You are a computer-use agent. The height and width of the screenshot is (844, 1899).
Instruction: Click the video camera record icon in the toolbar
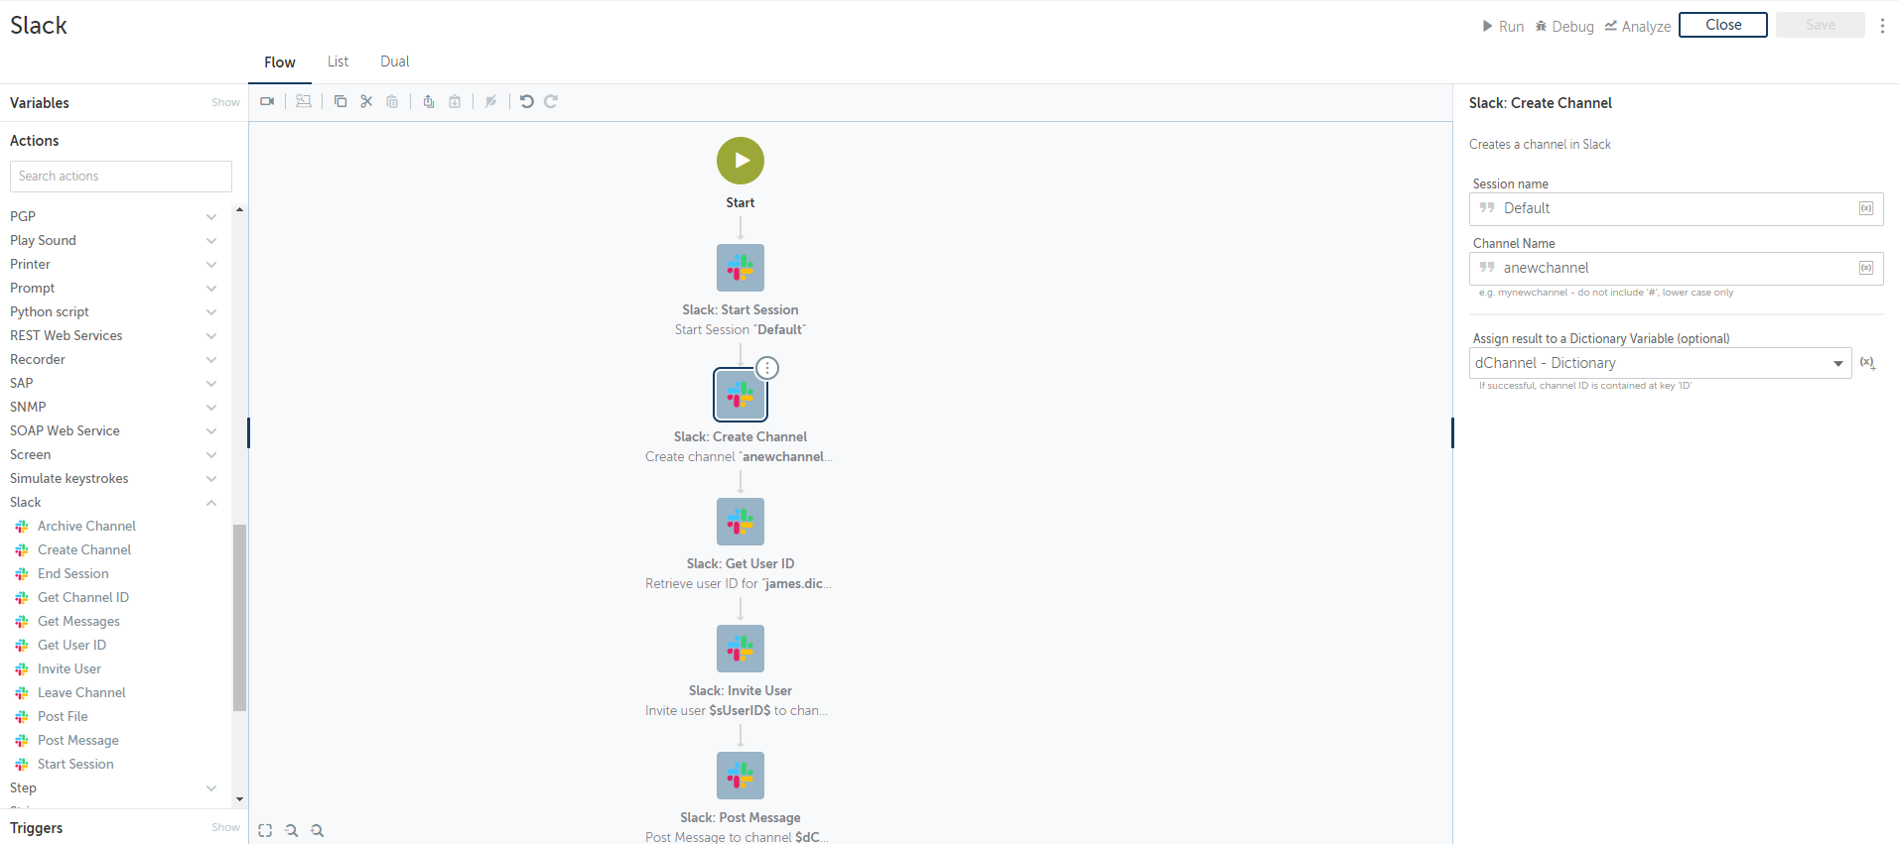pos(267,101)
